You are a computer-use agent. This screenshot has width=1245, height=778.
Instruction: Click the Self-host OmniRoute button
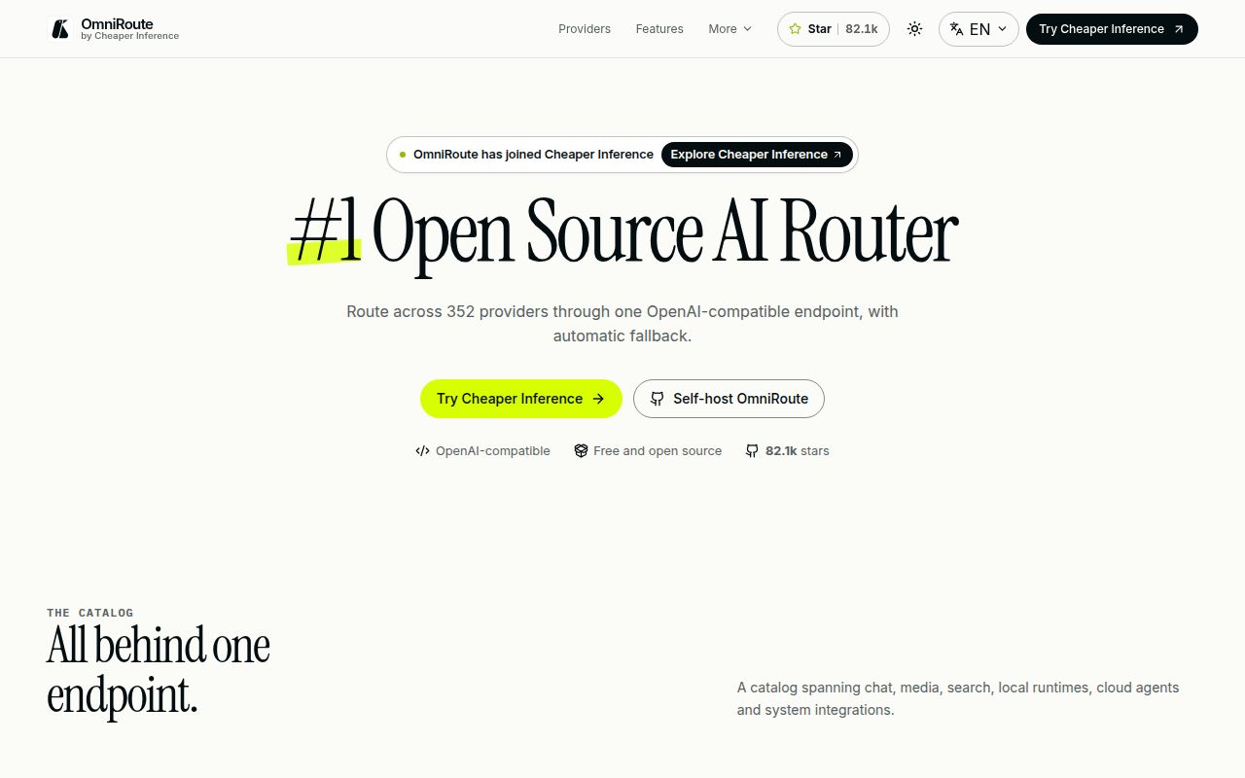coord(729,399)
